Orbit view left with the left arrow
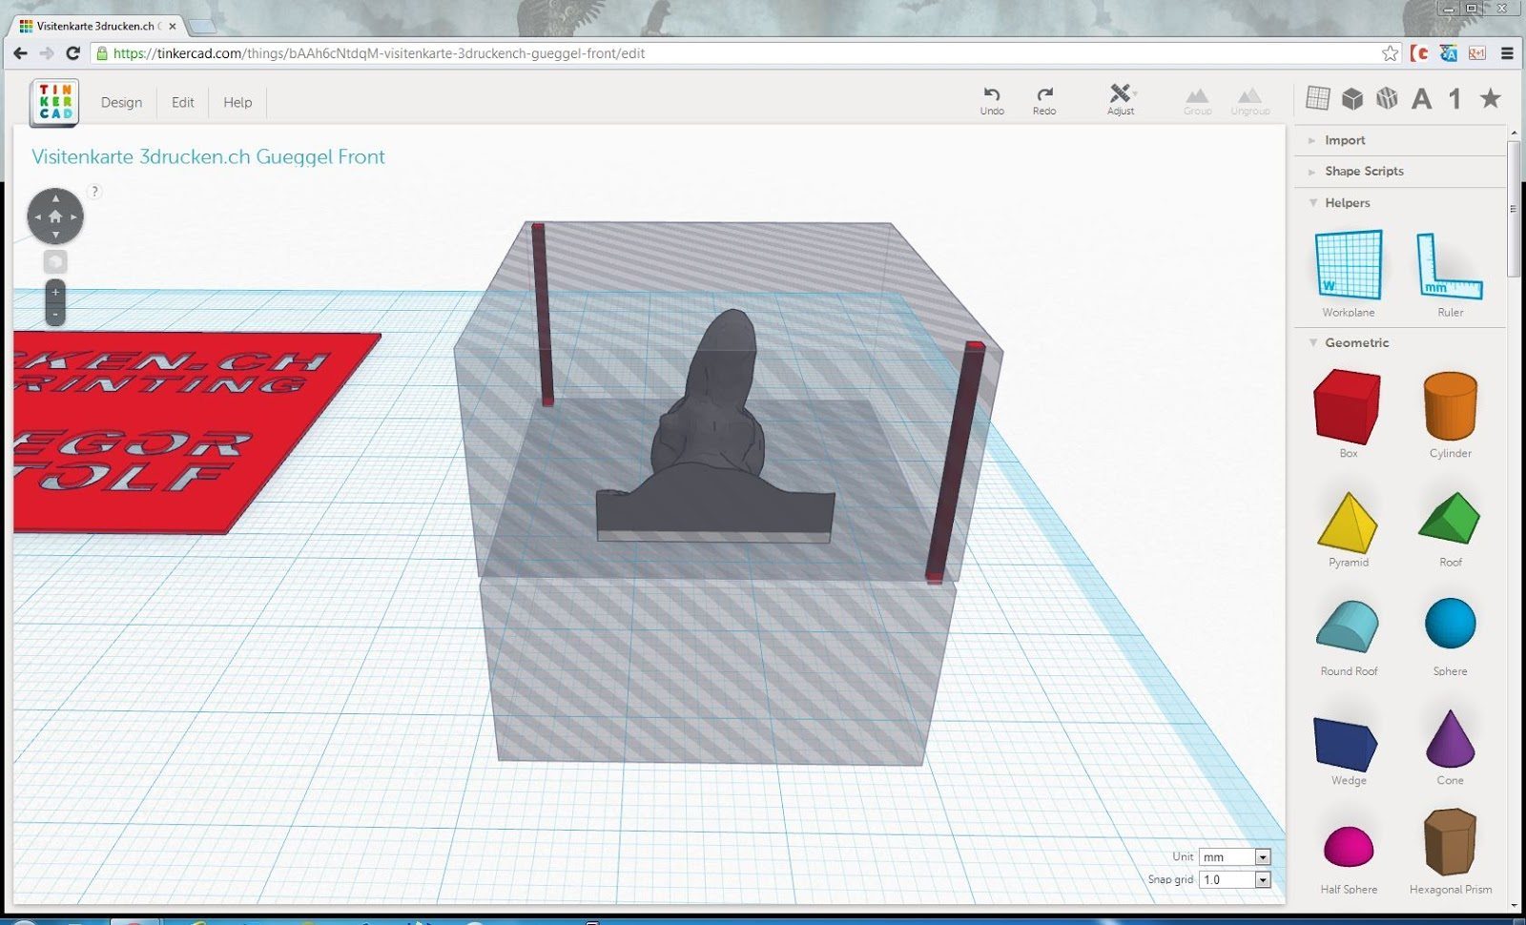Viewport: 1526px width, 925px height. 37,216
